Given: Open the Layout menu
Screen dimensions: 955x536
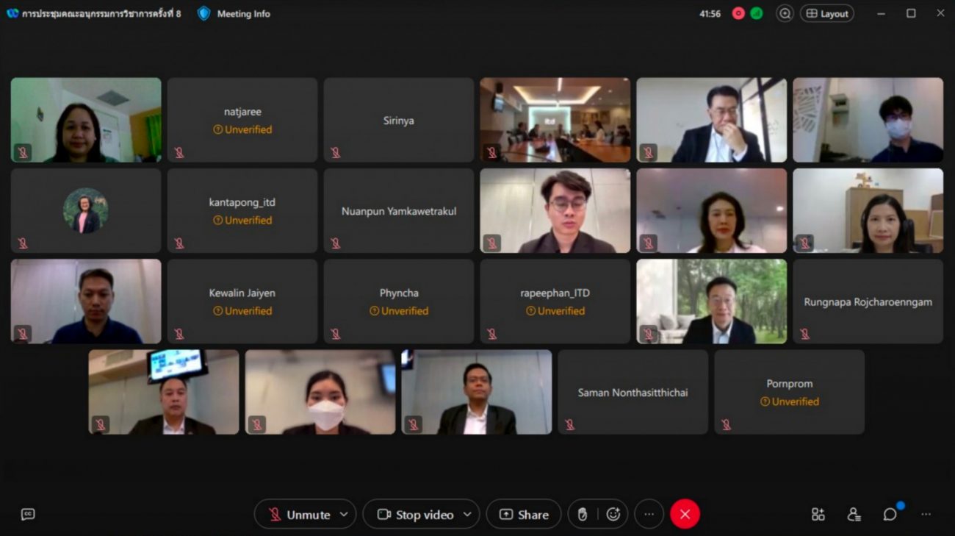Looking at the screenshot, I should pos(827,13).
